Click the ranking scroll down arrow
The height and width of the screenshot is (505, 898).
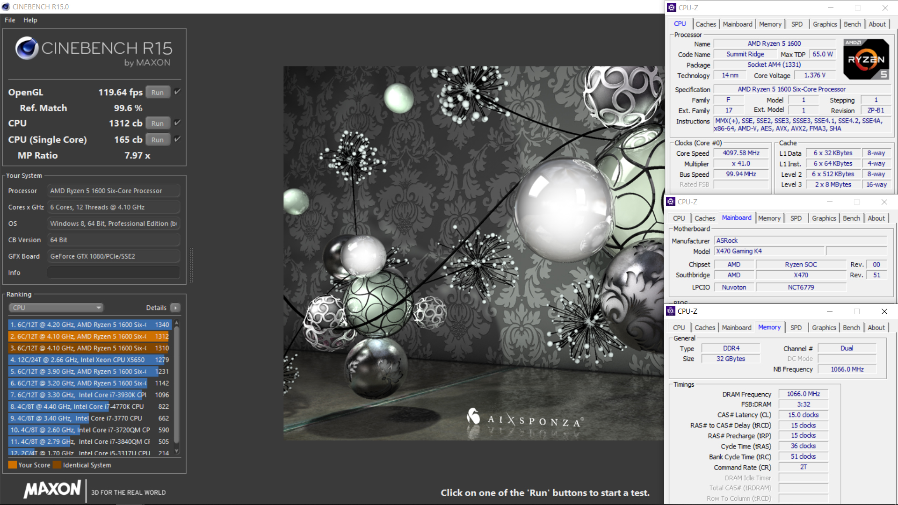(x=176, y=451)
